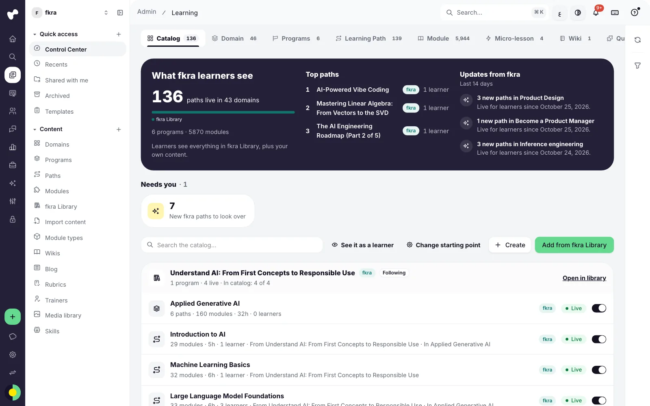Open Media library in sidebar
Viewport: 650px width, 406px height.
point(78,315)
